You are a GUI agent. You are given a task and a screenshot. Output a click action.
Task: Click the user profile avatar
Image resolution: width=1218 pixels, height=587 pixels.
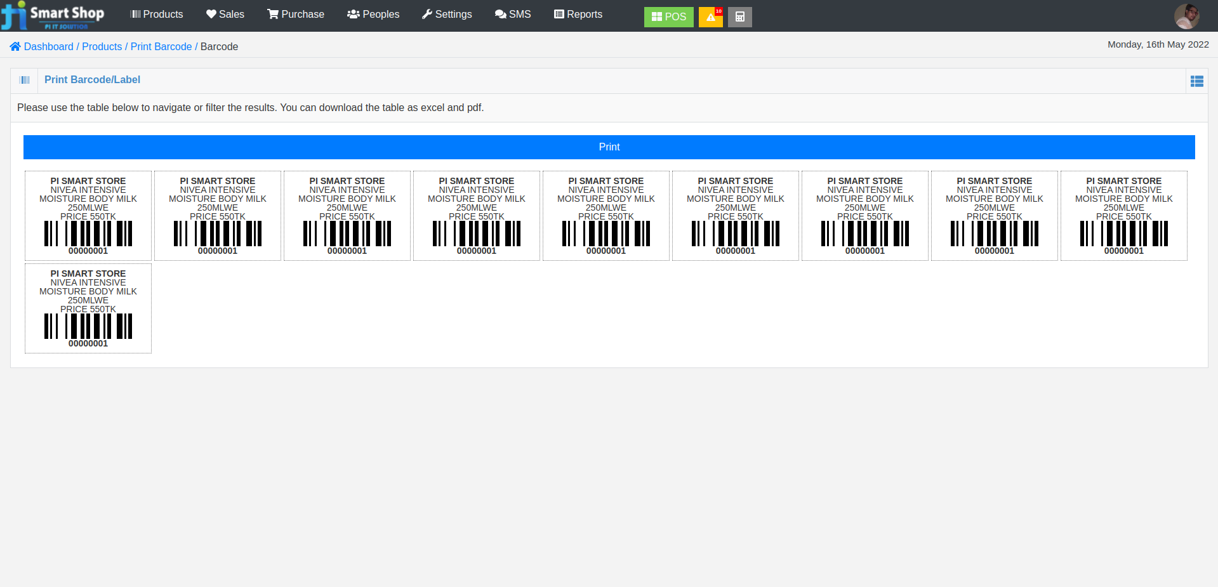(1186, 16)
